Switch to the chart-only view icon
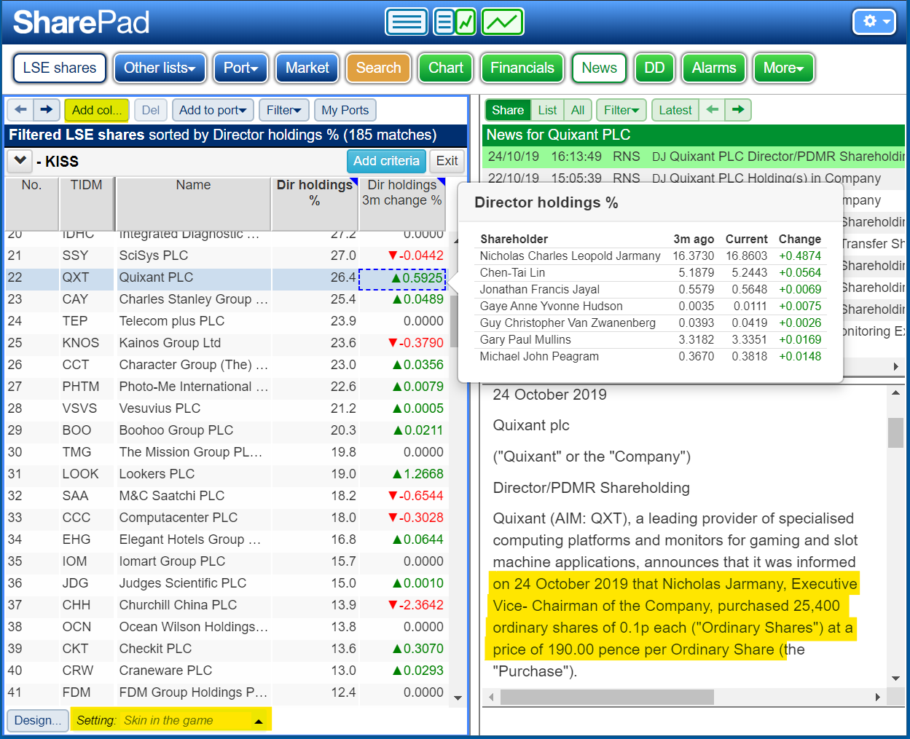910x739 pixels. coord(502,22)
